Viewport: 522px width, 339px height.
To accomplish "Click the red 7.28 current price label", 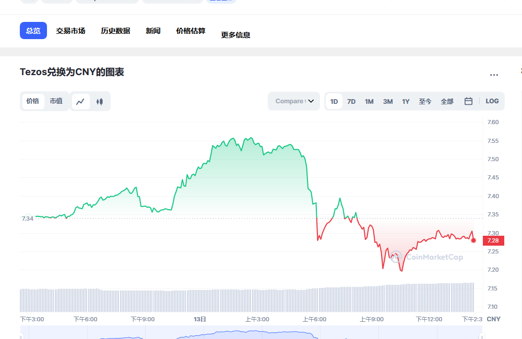I will (493, 240).
